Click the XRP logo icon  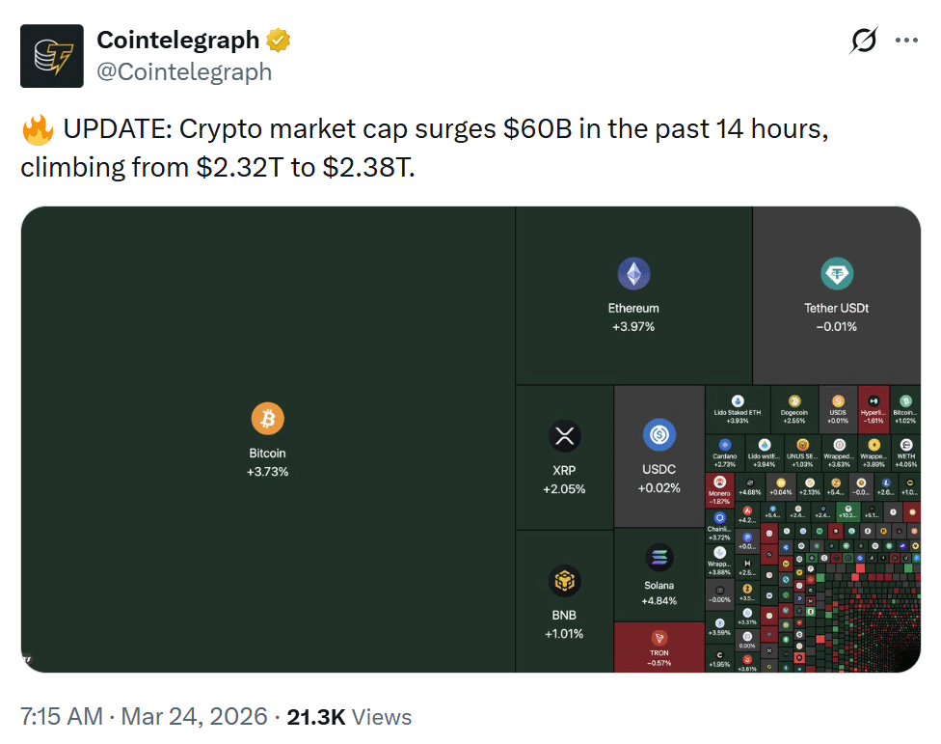point(564,434)
